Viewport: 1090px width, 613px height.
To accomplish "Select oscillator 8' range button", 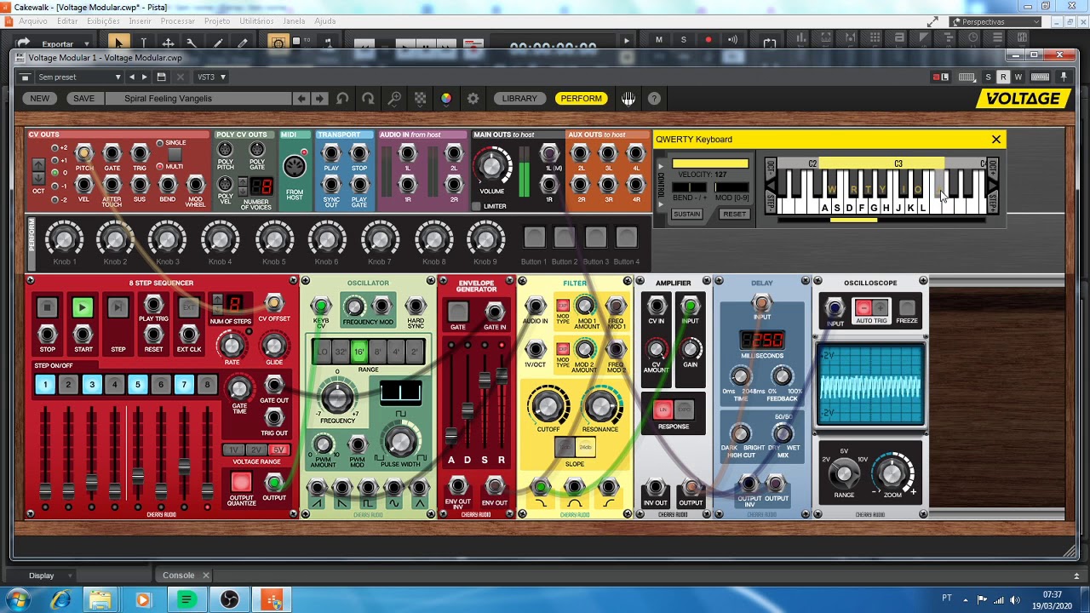I will 377,351.
